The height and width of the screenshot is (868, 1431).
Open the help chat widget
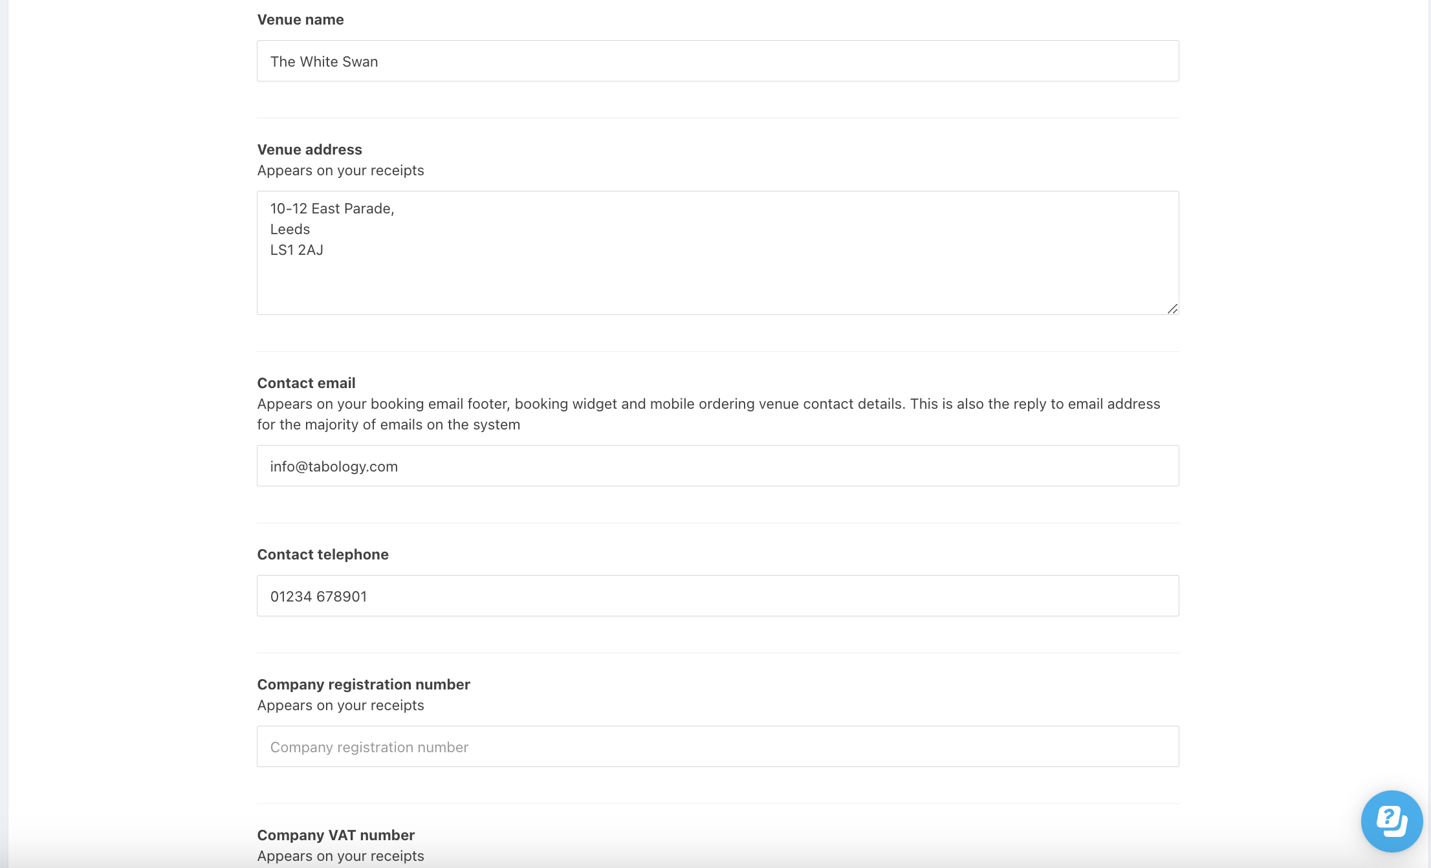click(1392, 821)
